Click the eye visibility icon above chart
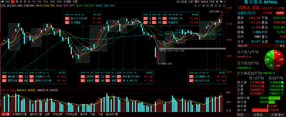The height and width of the screenshot is (117, 286). point(203,6)
